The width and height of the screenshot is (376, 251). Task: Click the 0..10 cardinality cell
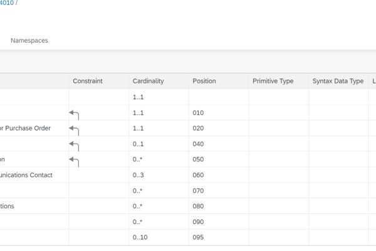pos(140,237)
